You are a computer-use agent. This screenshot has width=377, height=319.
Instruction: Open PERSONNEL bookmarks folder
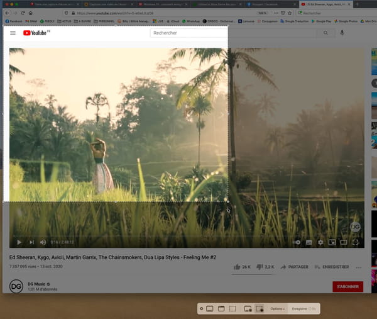click(104, 21)
